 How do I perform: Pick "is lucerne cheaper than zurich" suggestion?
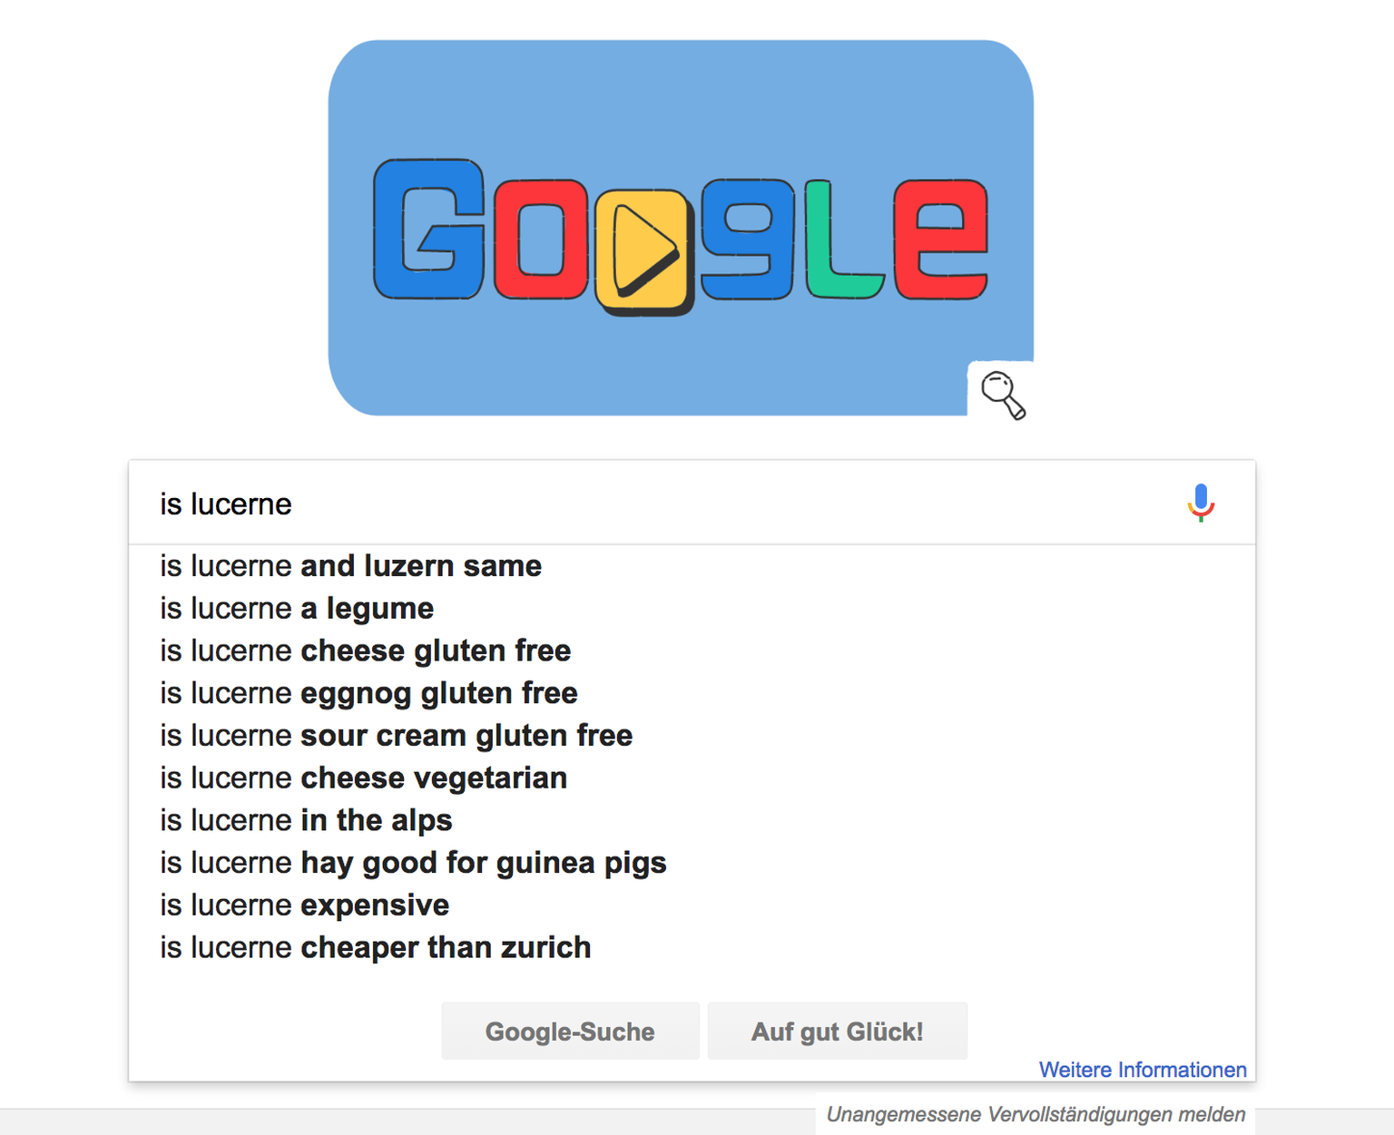click(x=376, y=948)
